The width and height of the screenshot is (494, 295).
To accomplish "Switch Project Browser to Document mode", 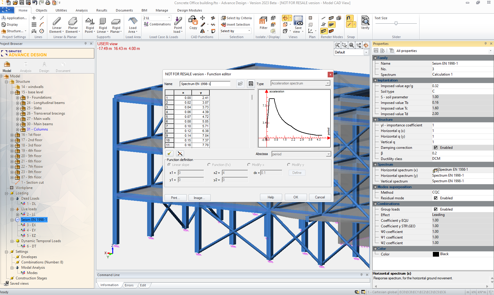I will point(63,67).
